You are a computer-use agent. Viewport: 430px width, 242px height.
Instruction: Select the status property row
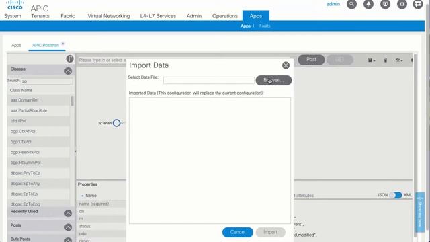pos(101,226)
